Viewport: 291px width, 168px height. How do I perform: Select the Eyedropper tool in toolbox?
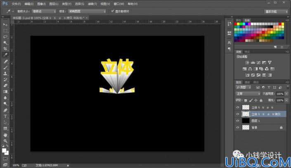pyautogui.click(x=5, y=55)
